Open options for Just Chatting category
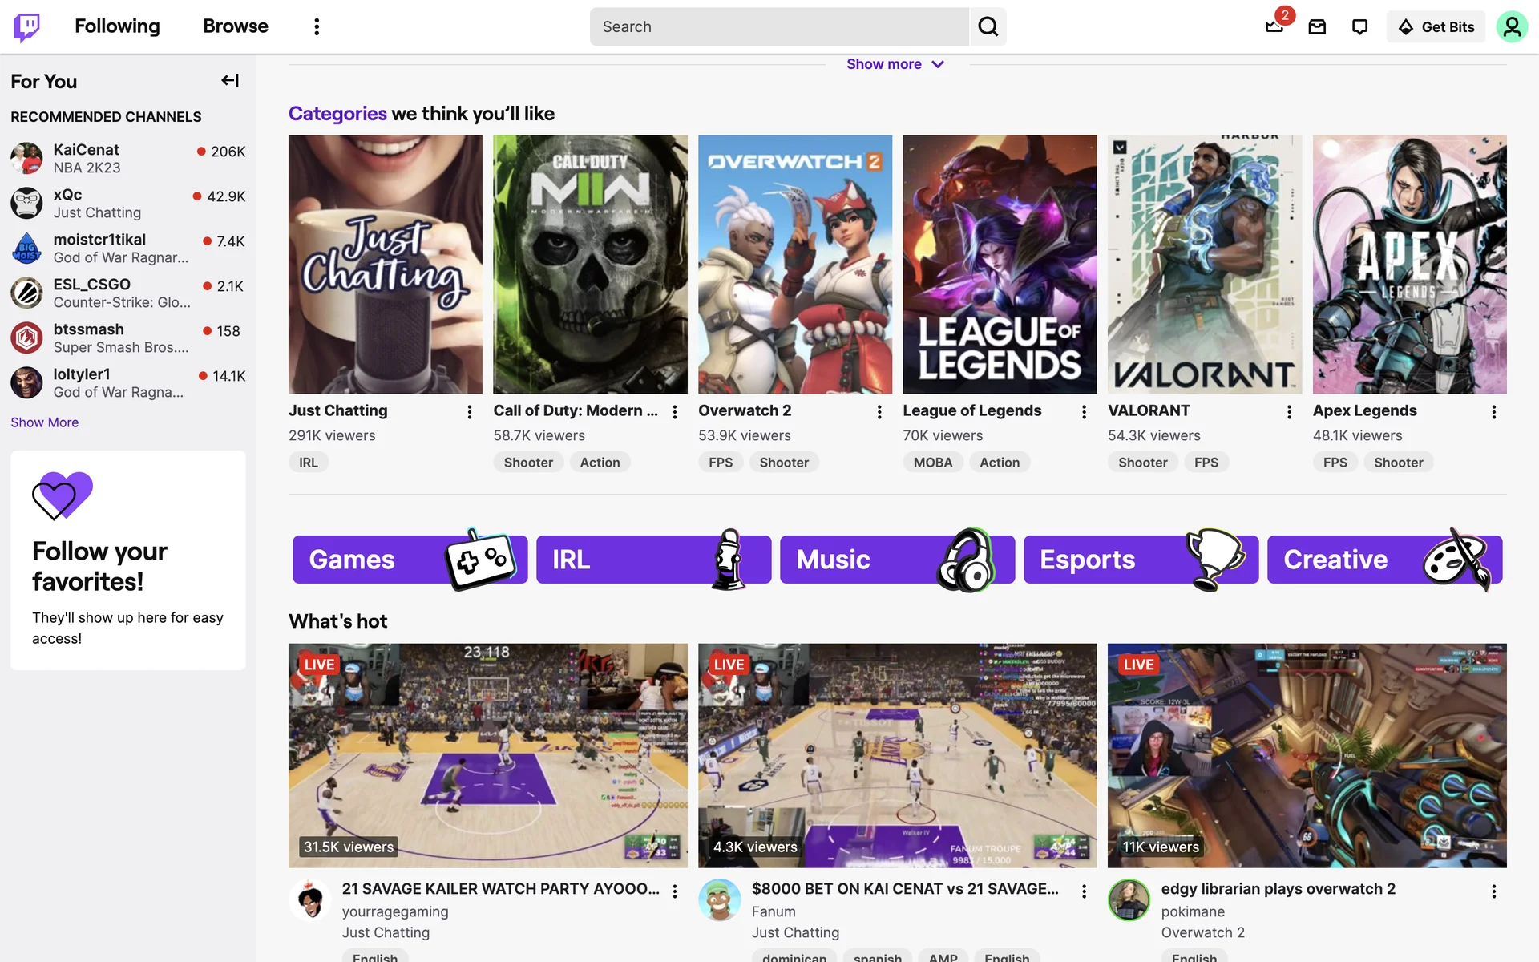 coord(470,412)
